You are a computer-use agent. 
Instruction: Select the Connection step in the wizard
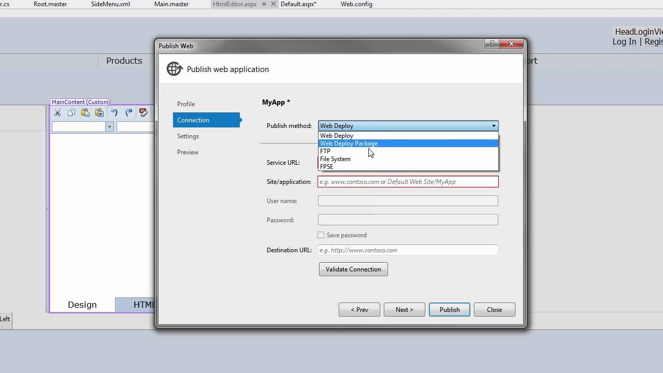207,120
